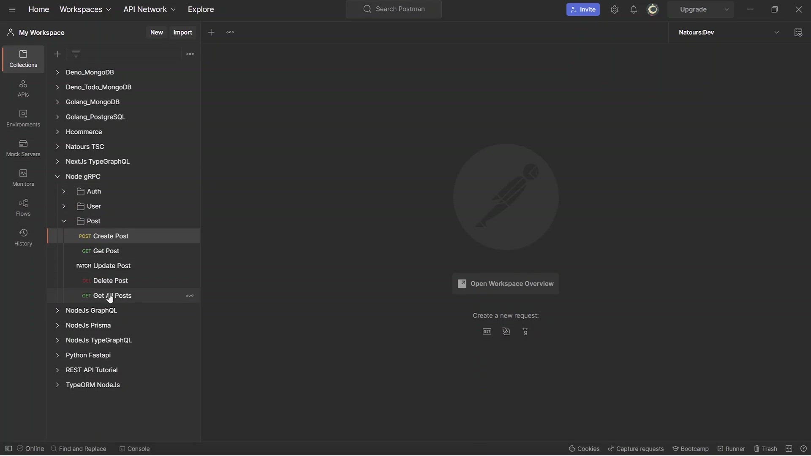This screenshot has width=811, height=456.
Task: Collapse the Post folder
Action: [x=64, y=221]
